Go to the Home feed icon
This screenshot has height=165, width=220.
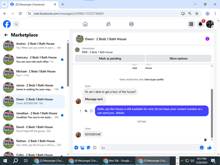pyautogui.click(x=85, y=24)
